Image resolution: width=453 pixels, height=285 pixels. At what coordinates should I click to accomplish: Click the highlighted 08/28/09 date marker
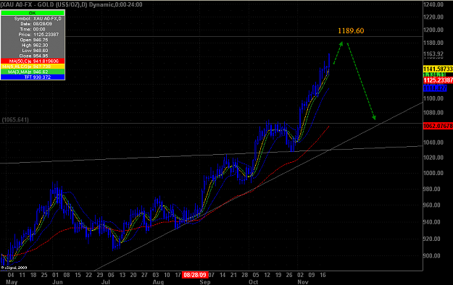tap(195, 275)
